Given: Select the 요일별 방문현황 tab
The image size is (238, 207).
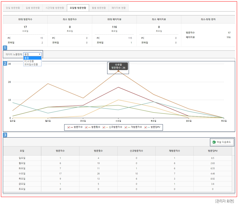Looking at the screenshot, I should [x=78, y=8].
